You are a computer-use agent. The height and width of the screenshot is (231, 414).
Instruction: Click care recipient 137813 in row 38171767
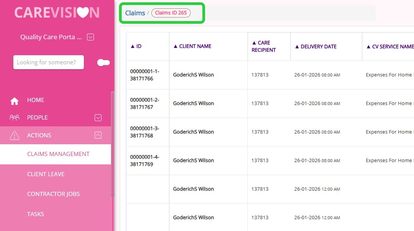(x=260, y=104)
